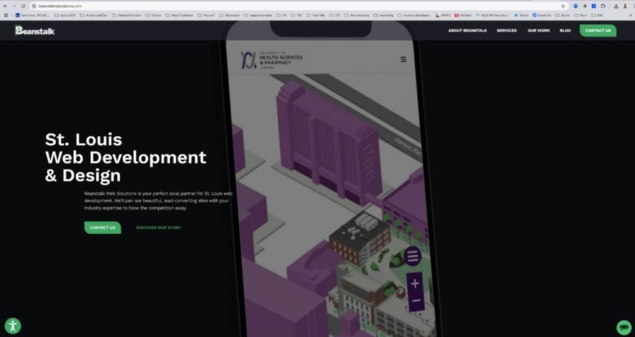This screenshot has height=337, width=635.
Task: Open the chat bot widget
Action: pyautogui.click(x=624, y=327)
